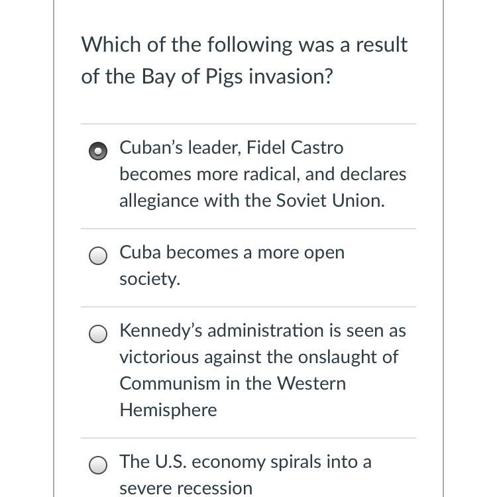
Task: Click the word 'Hemisphere' in the third answer
Action: (168, 410)
